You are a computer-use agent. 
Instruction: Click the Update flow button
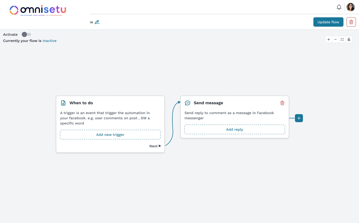click(x=328, y=22)
